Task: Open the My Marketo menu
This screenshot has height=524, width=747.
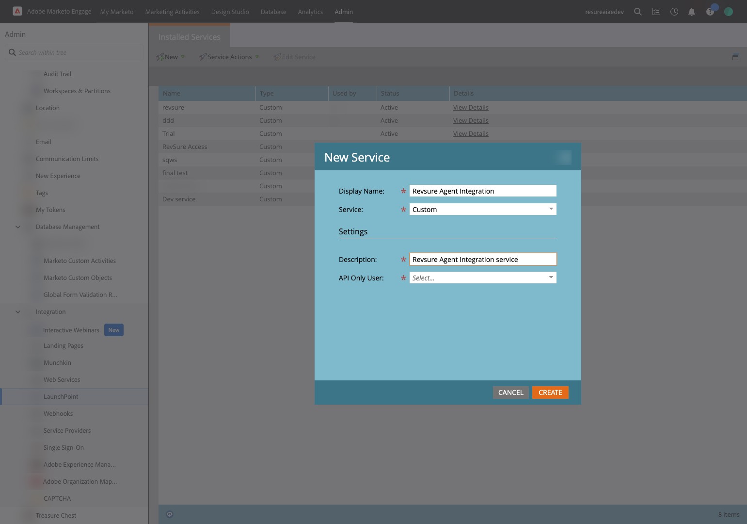Action: pyautogui.click(x=117, y=12)
